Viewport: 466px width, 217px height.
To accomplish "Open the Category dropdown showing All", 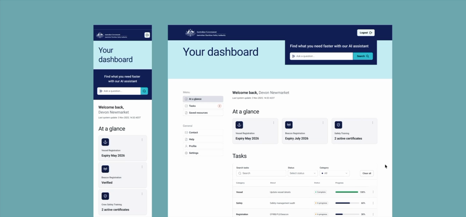I will pos(335,173).
